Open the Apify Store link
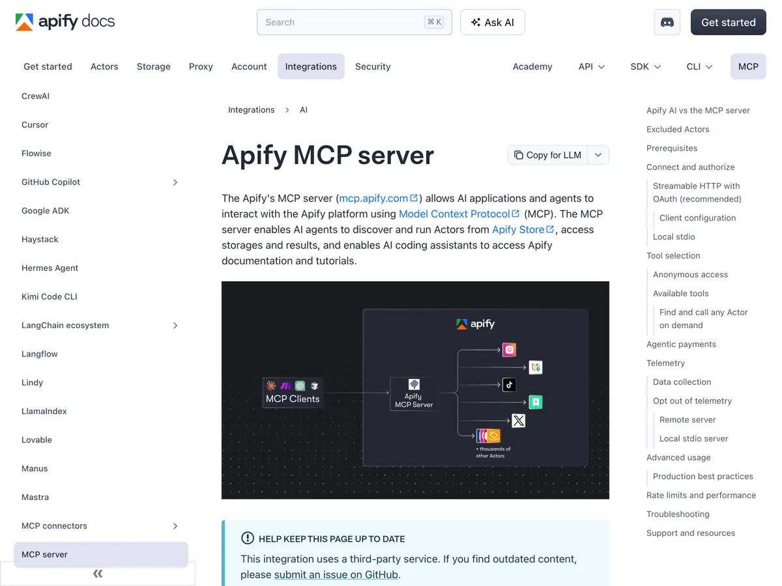The height and width of the screenshot is (586, 782). [x=523, y=229]
